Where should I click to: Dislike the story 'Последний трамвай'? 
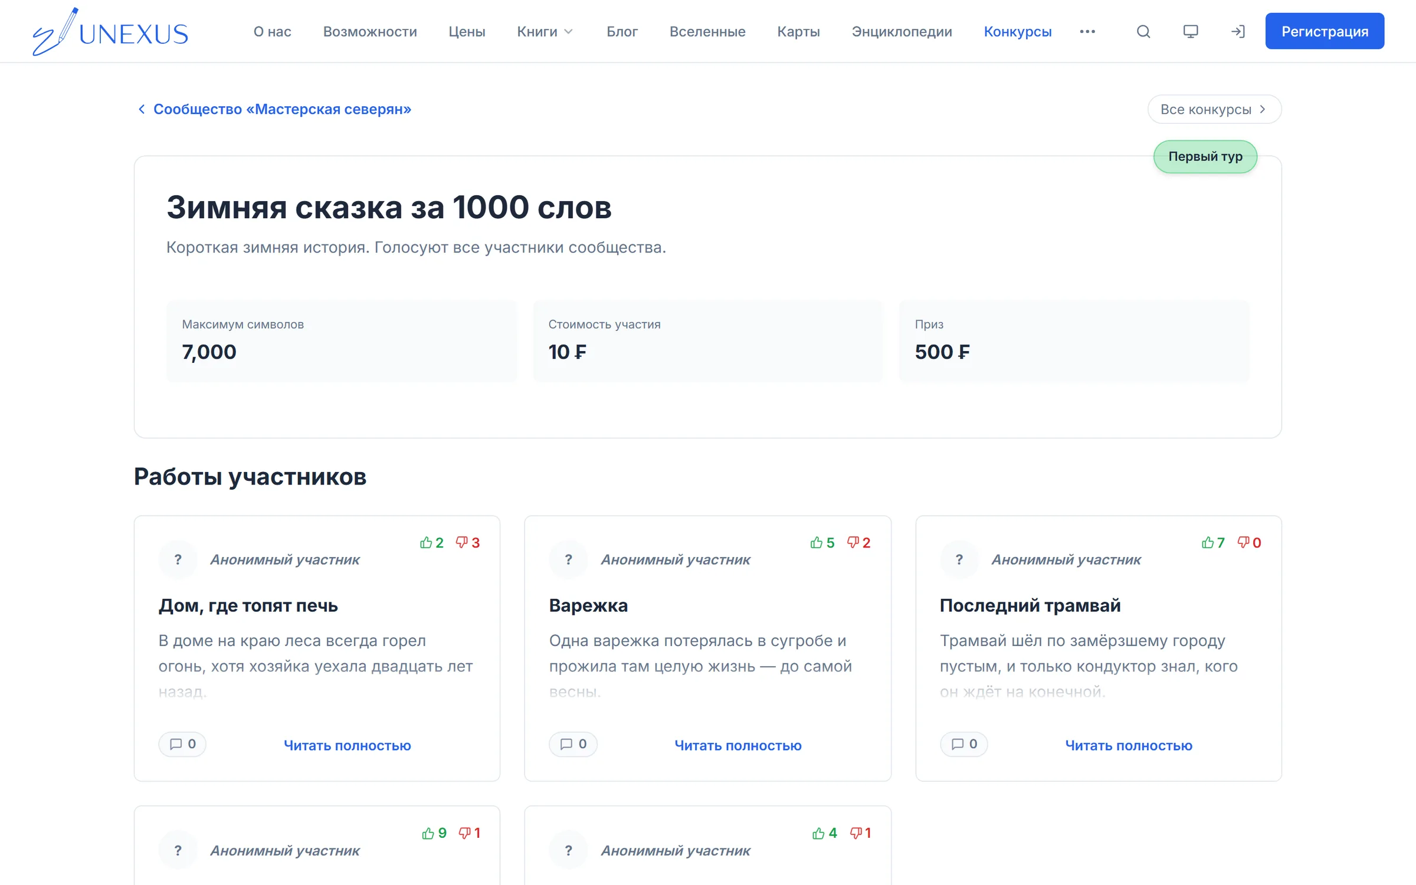[1250, 542]
